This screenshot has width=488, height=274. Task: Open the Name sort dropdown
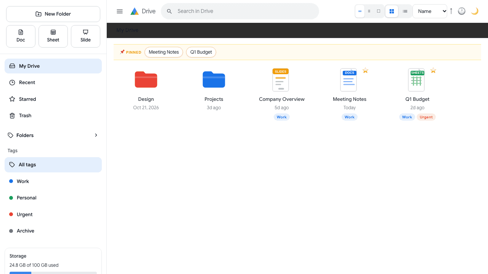coord(430,11)
